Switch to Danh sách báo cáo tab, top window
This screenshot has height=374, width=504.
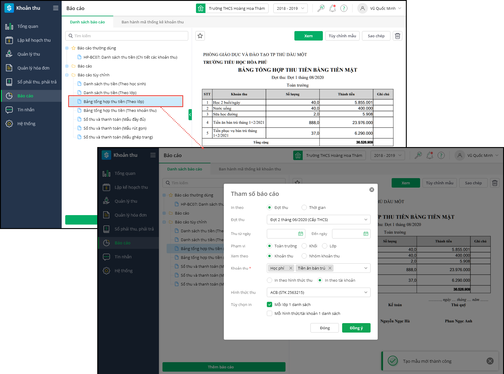pyautogui.click(x=87, y=22)
